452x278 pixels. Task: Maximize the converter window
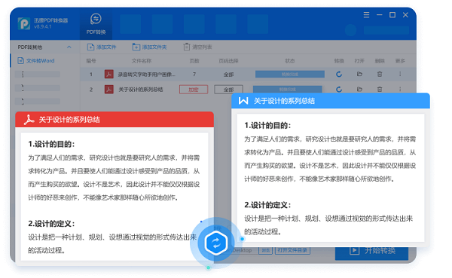392,15
